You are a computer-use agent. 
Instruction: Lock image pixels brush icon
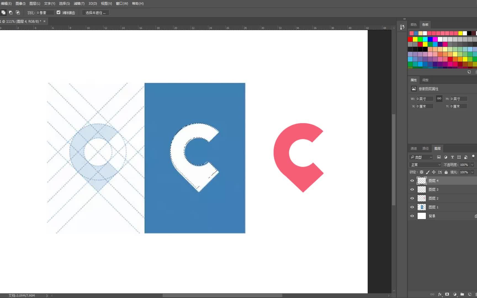pyautogui.click(x=428, y=172)
